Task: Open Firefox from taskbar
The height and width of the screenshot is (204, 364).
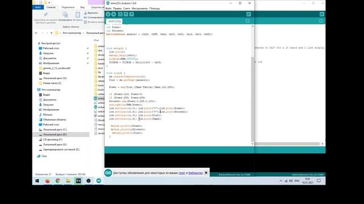Action: (x=48, y=181)
